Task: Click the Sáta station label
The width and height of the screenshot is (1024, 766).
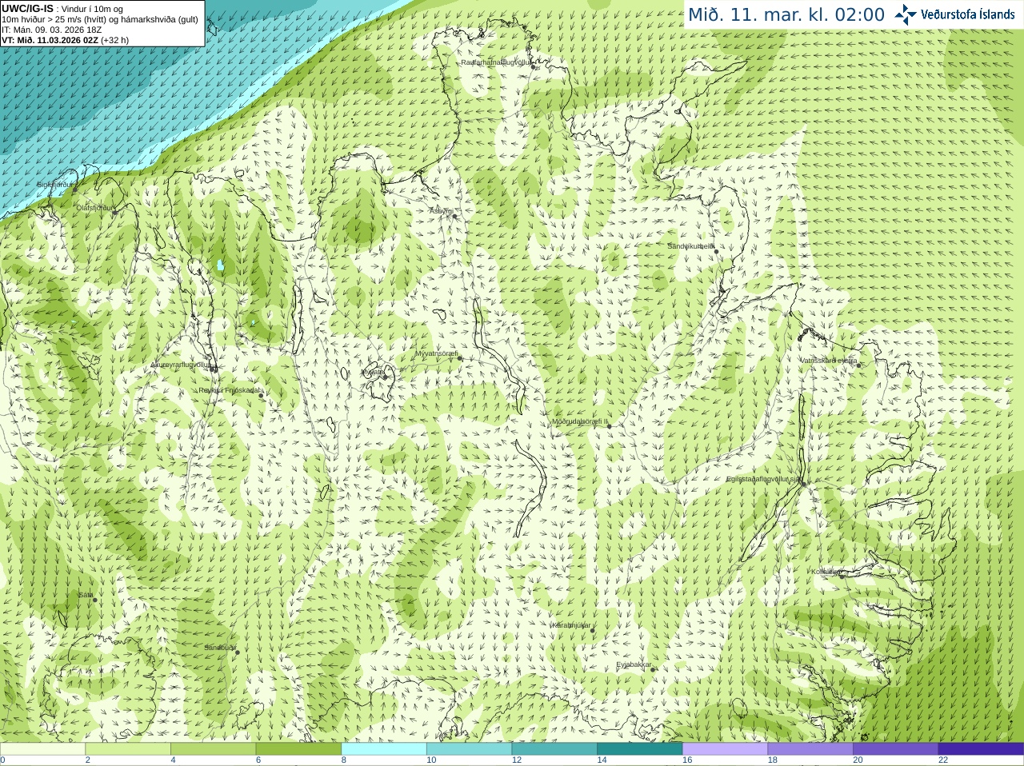Action: tap(86, 595)
